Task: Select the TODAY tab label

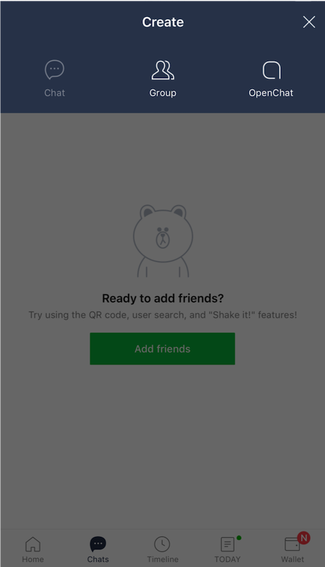Action: [227, 559]
